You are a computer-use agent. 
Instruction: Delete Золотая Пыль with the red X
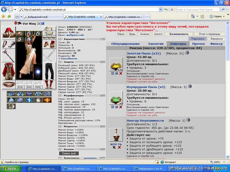[x=121, y=73]
